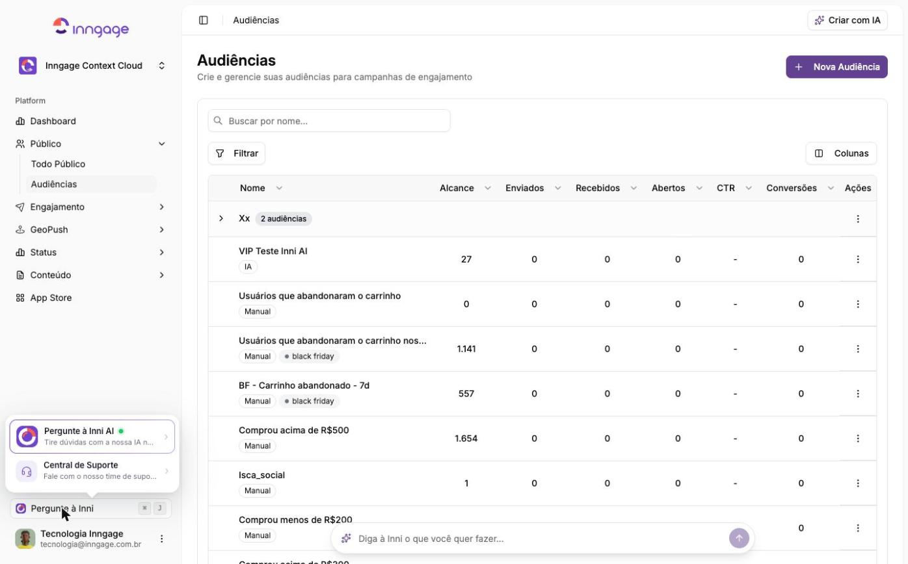Click the GeoPush location pin icon
The image size is (908, 564).
click(20, 229)
